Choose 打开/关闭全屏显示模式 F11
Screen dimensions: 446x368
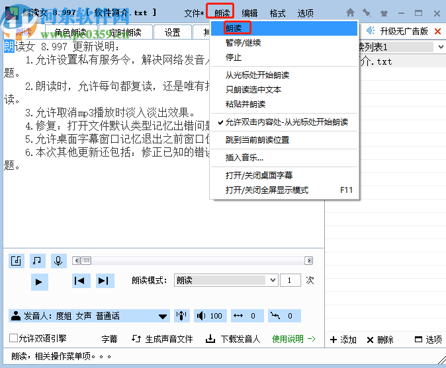(x=285, y=190)
